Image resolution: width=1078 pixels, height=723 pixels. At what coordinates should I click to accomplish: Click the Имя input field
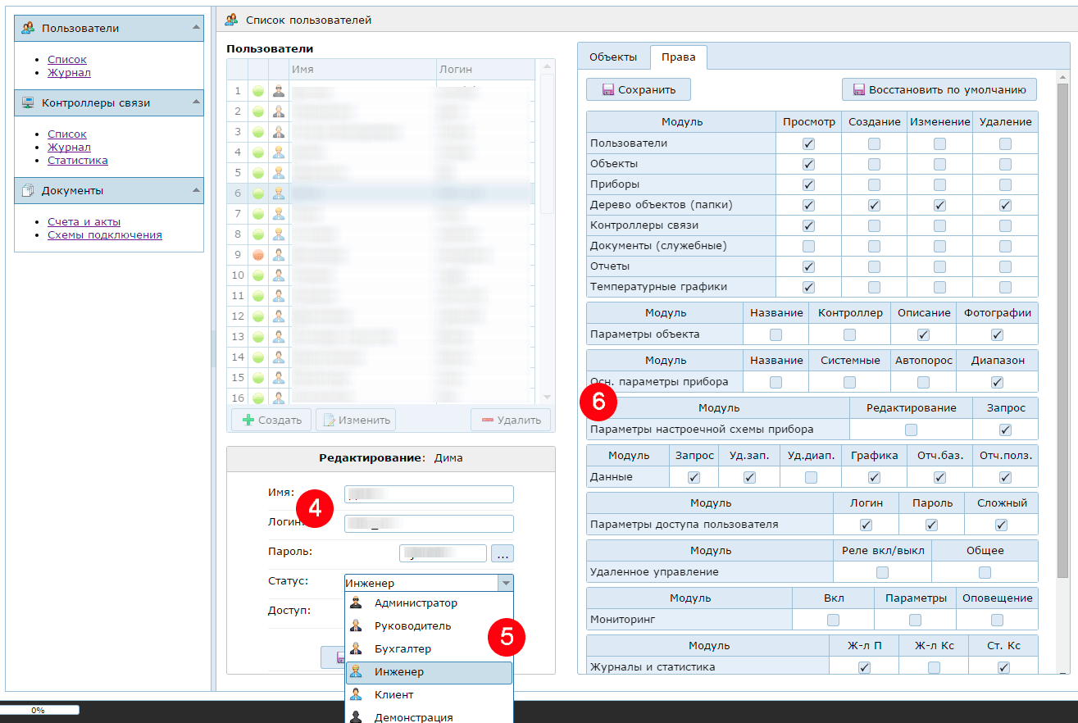point(429,493)
